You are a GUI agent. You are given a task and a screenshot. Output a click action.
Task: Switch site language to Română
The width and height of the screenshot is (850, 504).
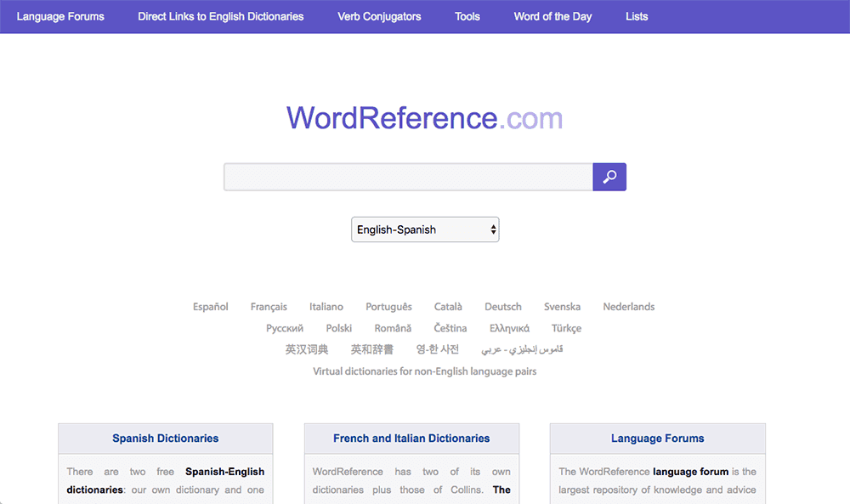(x=393, y=328)
